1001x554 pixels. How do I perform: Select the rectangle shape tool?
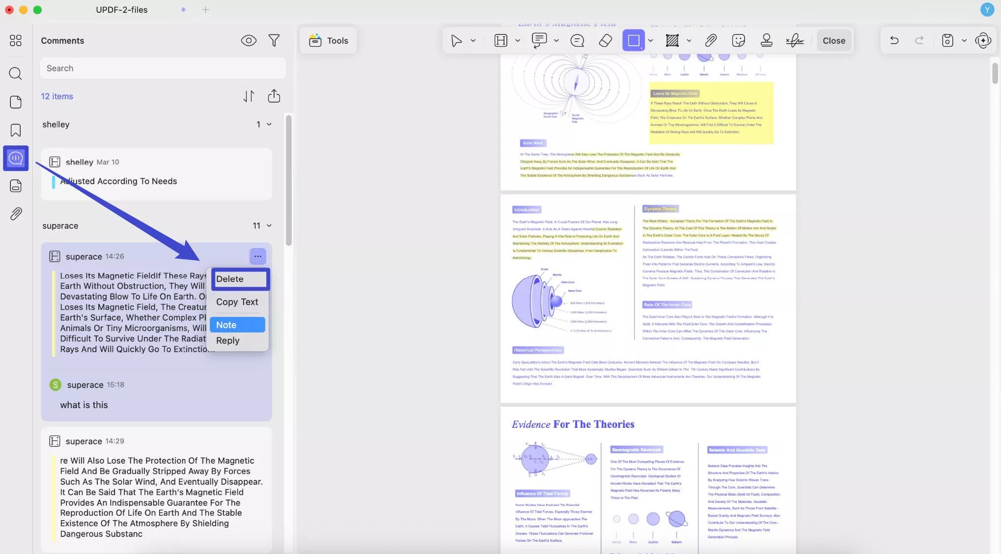pyautogui.click(x=634, y=40)
